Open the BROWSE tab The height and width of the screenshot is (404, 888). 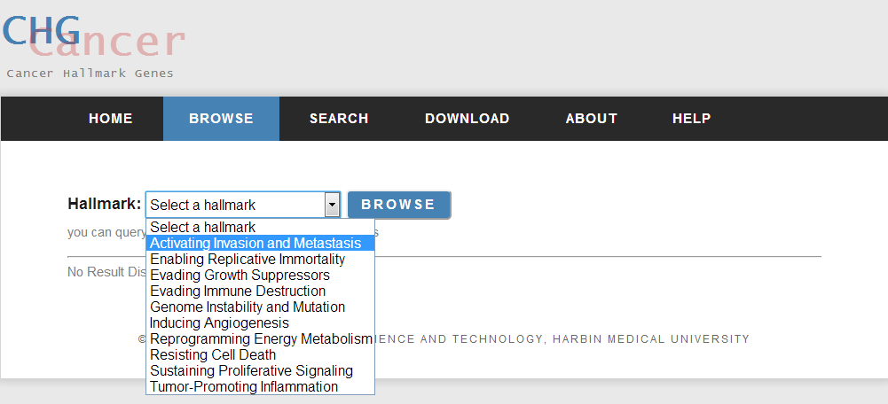tap(221, 119)
